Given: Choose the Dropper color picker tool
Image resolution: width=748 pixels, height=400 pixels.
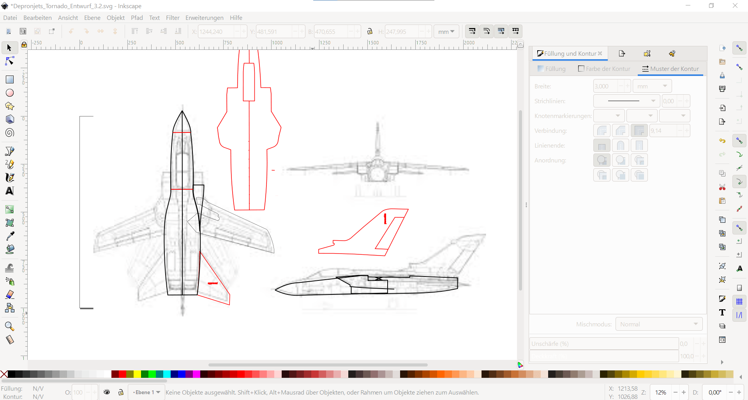Looking at the screenshot, I should (x=9, y=235).
